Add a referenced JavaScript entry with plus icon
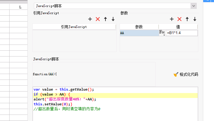Image resolution: width=214 pixels, height=121 pixels. point(90,19)
